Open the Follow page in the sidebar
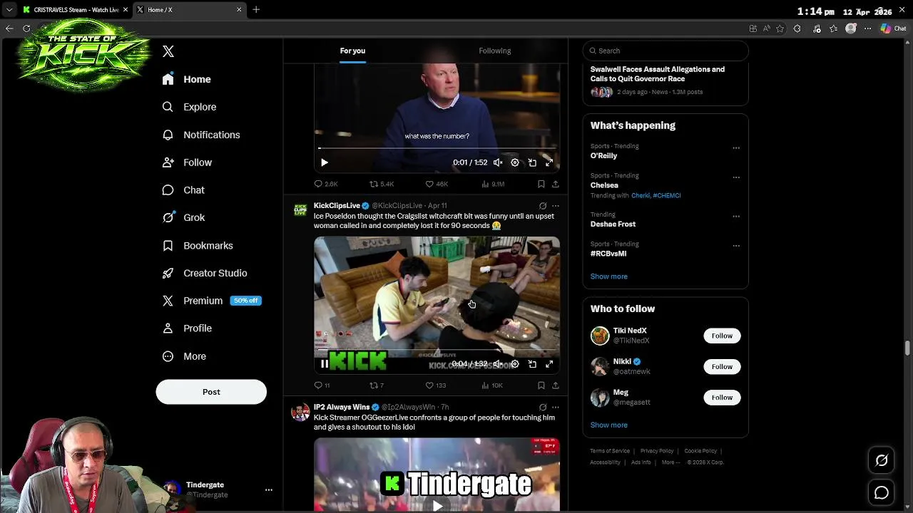The width and height of the screenshot is (913, 513). coord(187,162)
